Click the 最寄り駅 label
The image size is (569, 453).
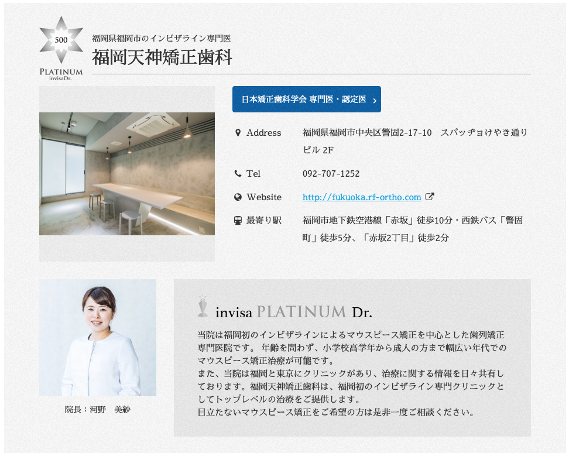click(x=264, y=220)
